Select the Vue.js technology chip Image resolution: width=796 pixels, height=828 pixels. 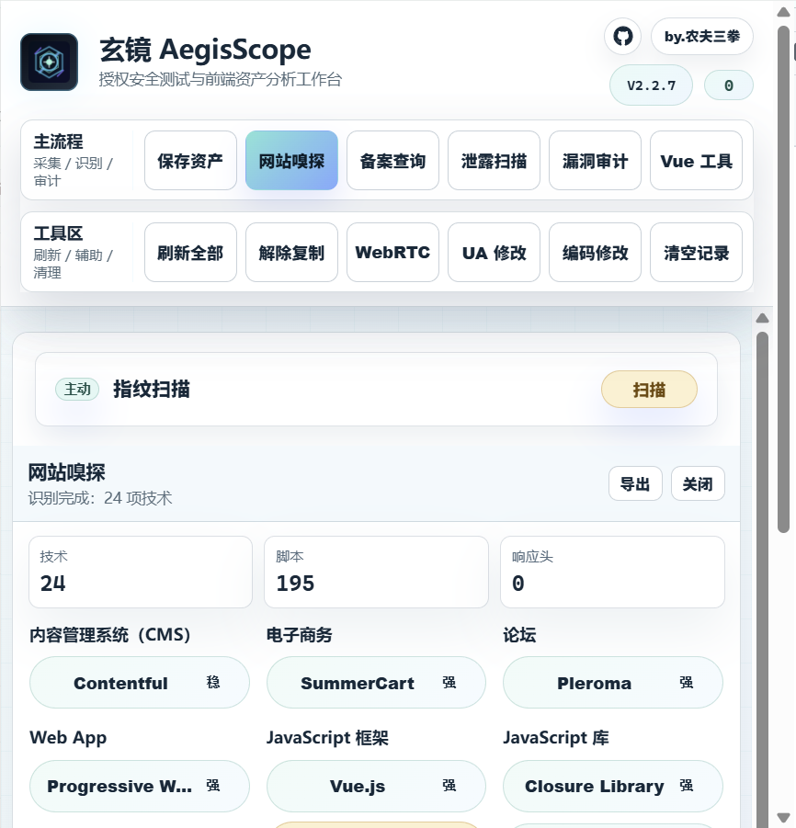[376, 786]
